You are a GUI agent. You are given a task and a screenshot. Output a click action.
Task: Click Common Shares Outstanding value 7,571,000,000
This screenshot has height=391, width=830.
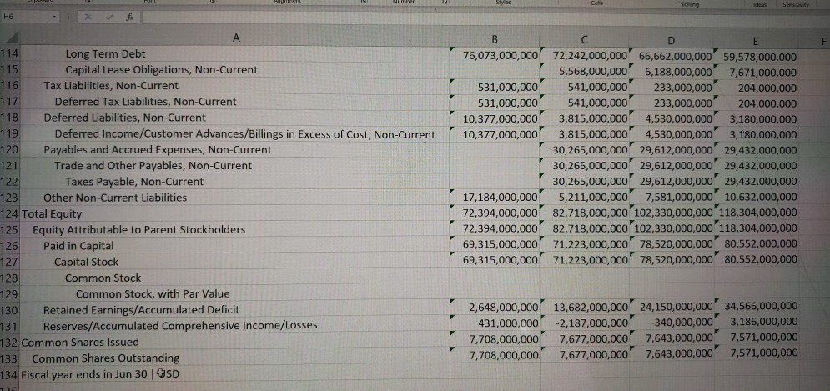764,353
